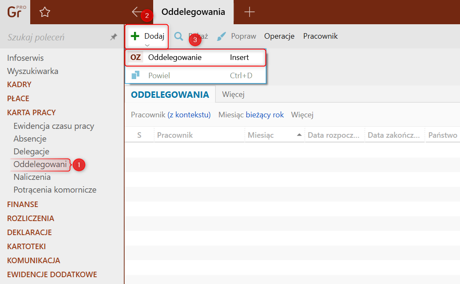Image resolution: width=460 pixels, height=284 pixels.
Task: Open Ewidencja czasu pracy
Action: (x=54, y=126)
